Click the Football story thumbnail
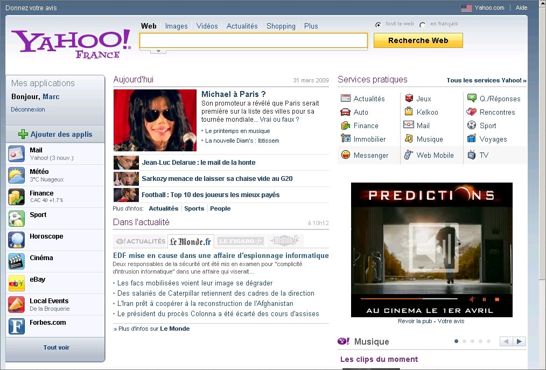Image resolution: width=546 pixels, height=370 pixels. point(126,195)
